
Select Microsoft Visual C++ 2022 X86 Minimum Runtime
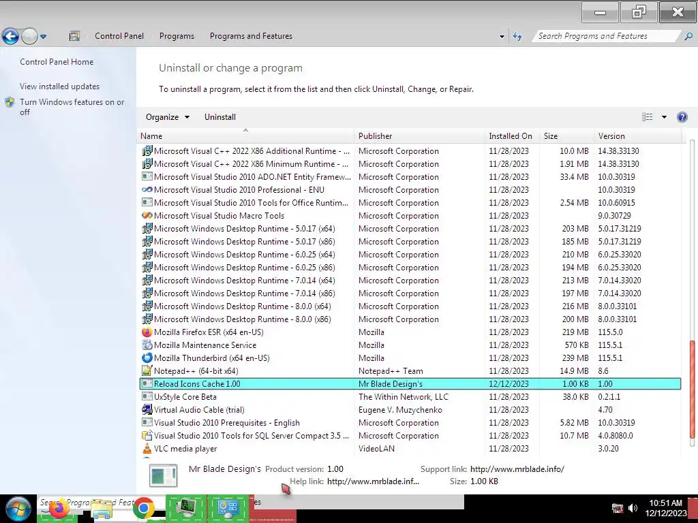[410, 164]
